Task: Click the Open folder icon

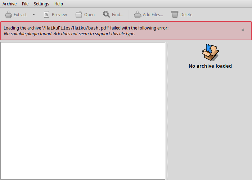Action: coord(79,14)
